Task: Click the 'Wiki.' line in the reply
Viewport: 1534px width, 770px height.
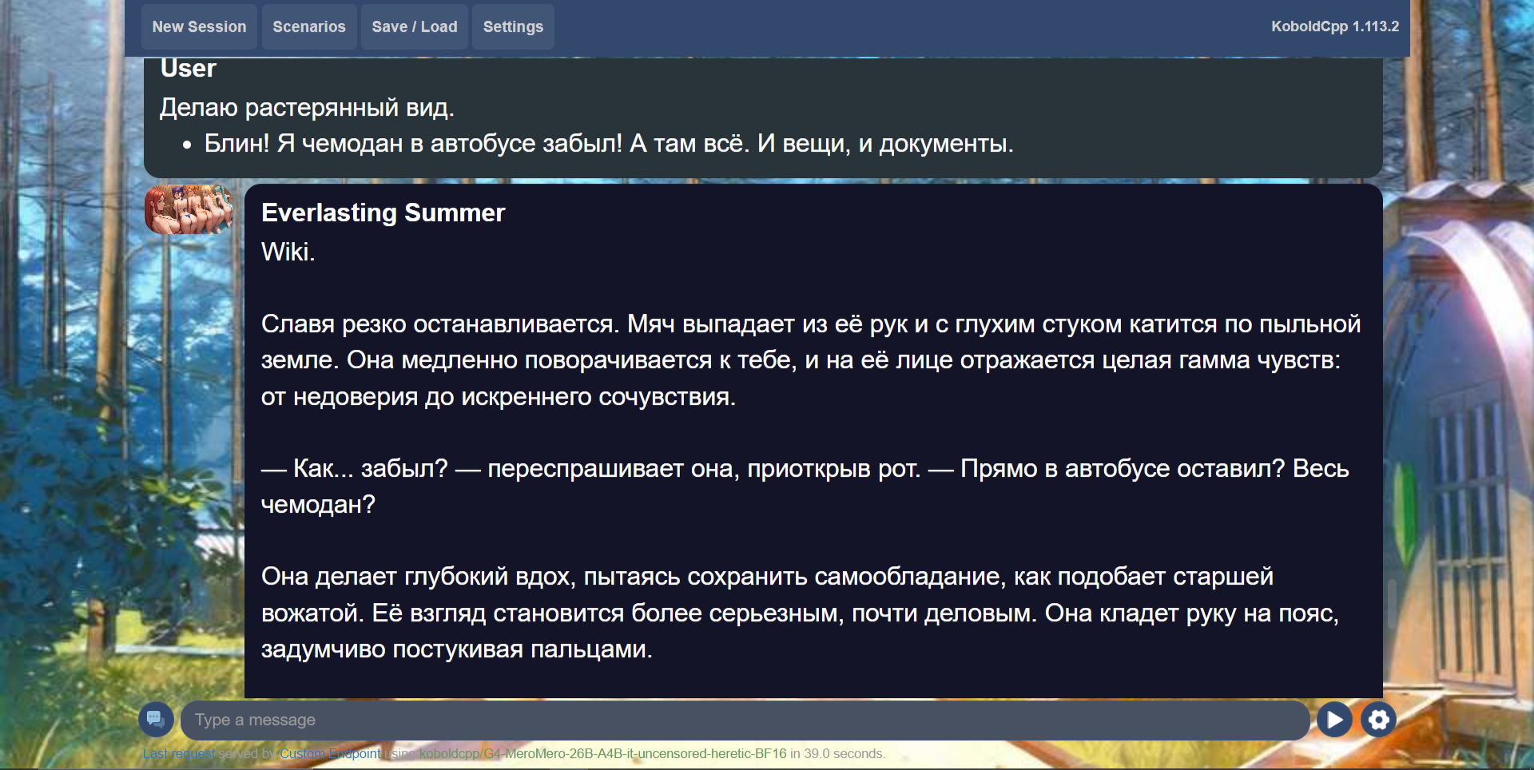Action: coord(288,252)
